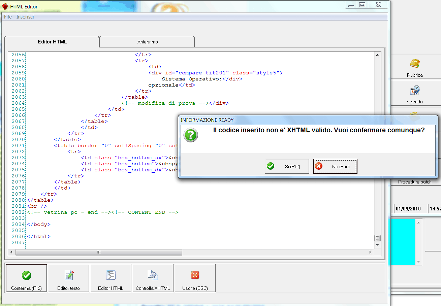The width and height of the screenshot is (441, 306).
Task: Click the td class="box_bottom_sx" code line
Action: point(130,158)
